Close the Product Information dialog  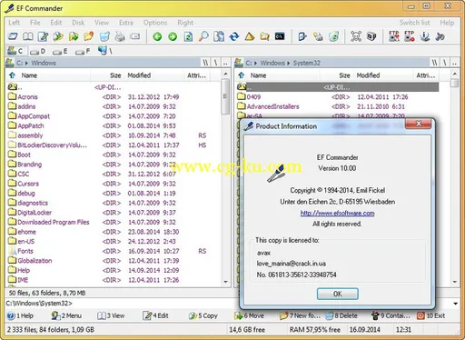419,124
